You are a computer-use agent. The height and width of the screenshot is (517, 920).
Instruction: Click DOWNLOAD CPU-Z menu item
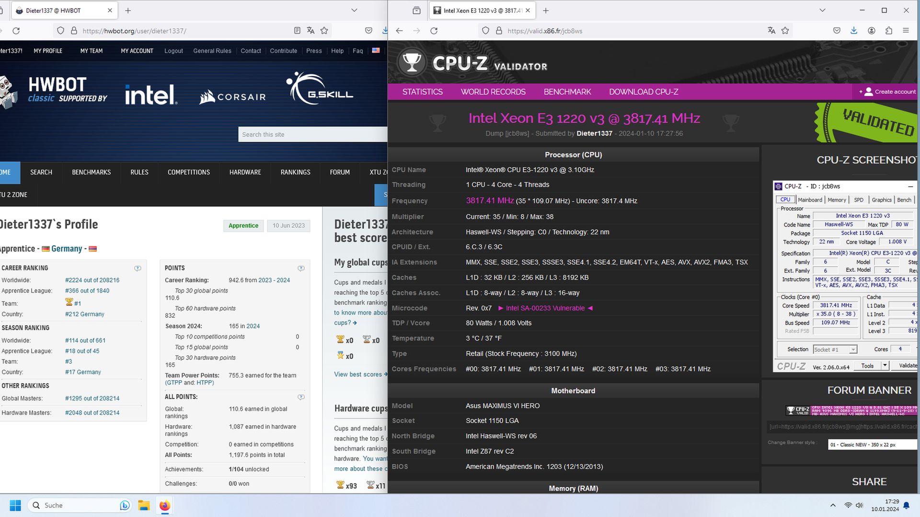pyautogui.click(x=644, y=92)
